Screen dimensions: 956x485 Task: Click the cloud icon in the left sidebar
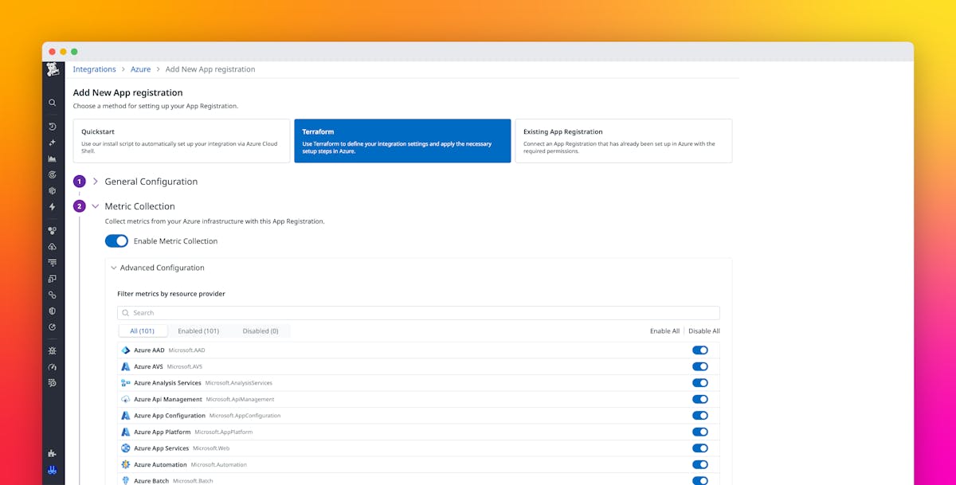pyautogui.click(x=52, y=246)
